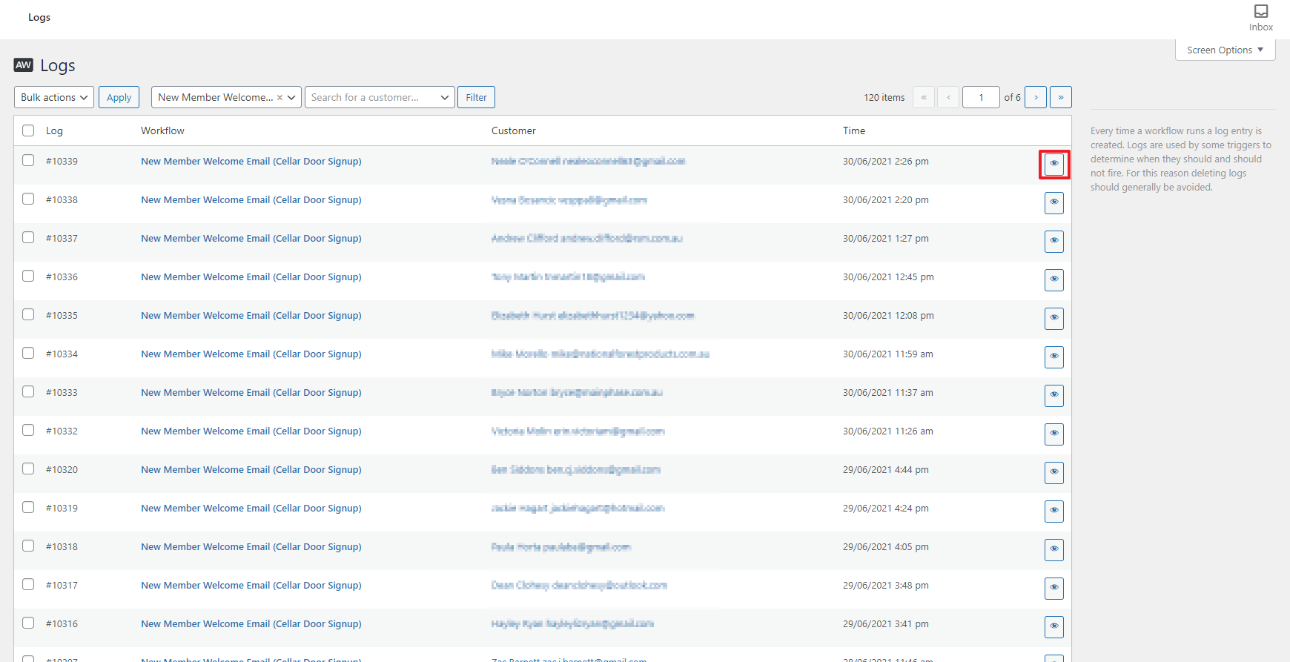Open workflow link for log #10339
This screenshot has width=1290, height=662.
pyautogui.click(x=251, y=161)
